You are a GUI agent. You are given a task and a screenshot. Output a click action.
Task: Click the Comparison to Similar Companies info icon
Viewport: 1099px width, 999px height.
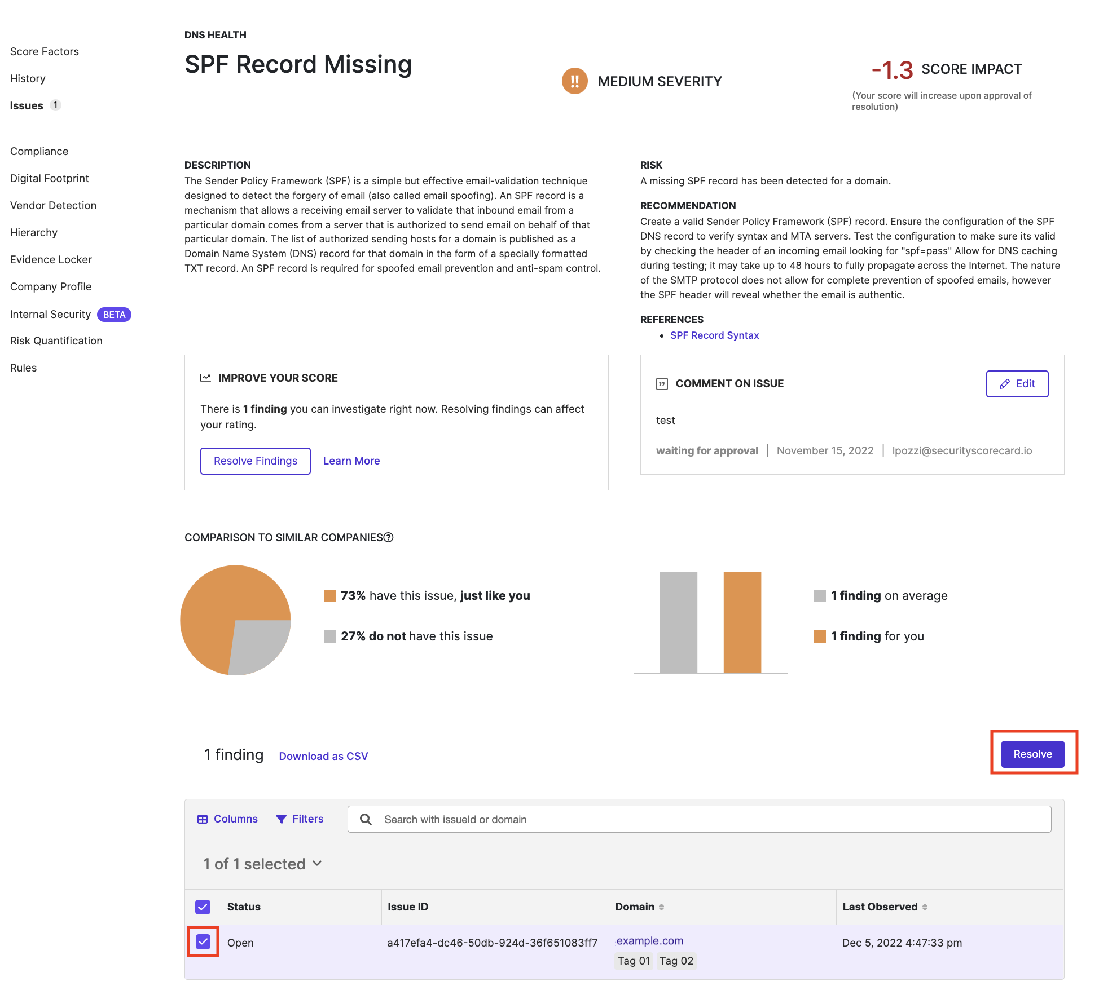(388, 537)
